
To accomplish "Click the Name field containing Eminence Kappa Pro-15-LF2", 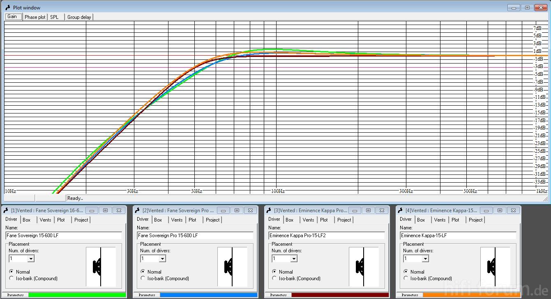I will (327, 236).
